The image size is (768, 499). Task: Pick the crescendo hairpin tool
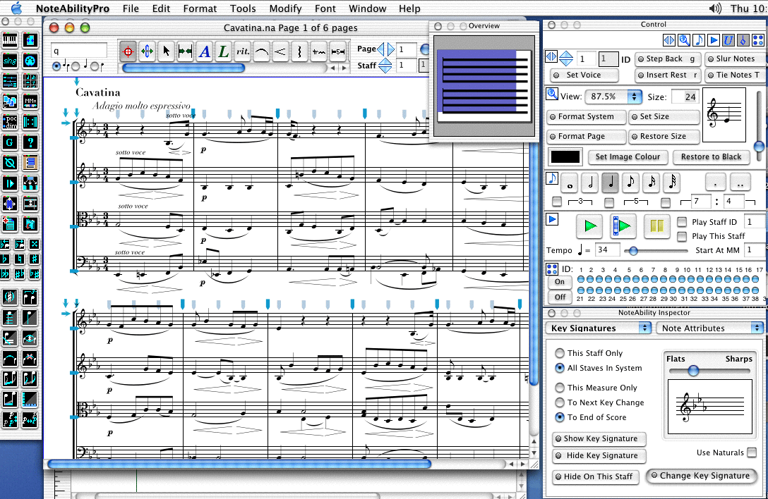pyautogui.click(x=279, y=52)
